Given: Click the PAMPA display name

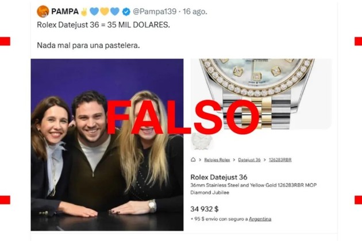Looking at the screenshot, I should coord(65,11).
